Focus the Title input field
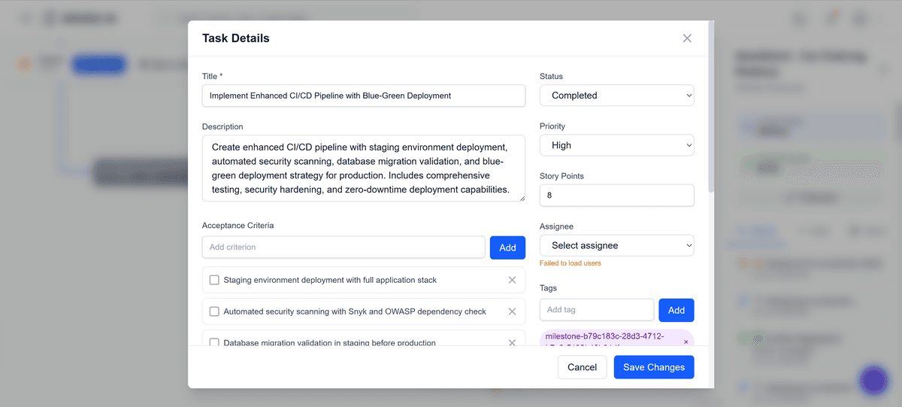Screen dimensions: 902x407 tap(364, 96)
